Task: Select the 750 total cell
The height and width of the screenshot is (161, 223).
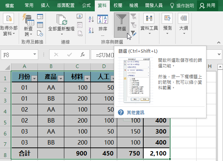Action: pos(130,153)
